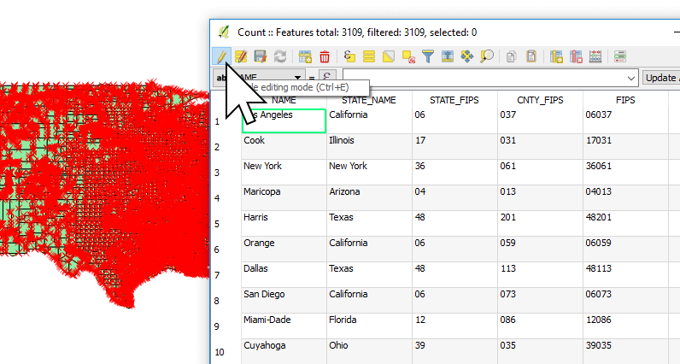Click the CNTY_FIPS column header

[540, 100]
